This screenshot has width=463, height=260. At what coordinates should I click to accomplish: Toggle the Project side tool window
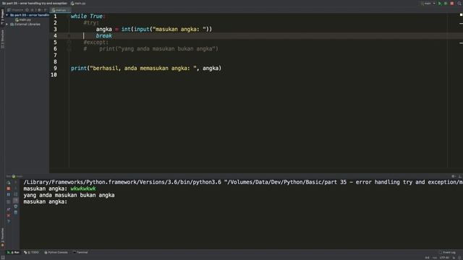pos(2,17)
